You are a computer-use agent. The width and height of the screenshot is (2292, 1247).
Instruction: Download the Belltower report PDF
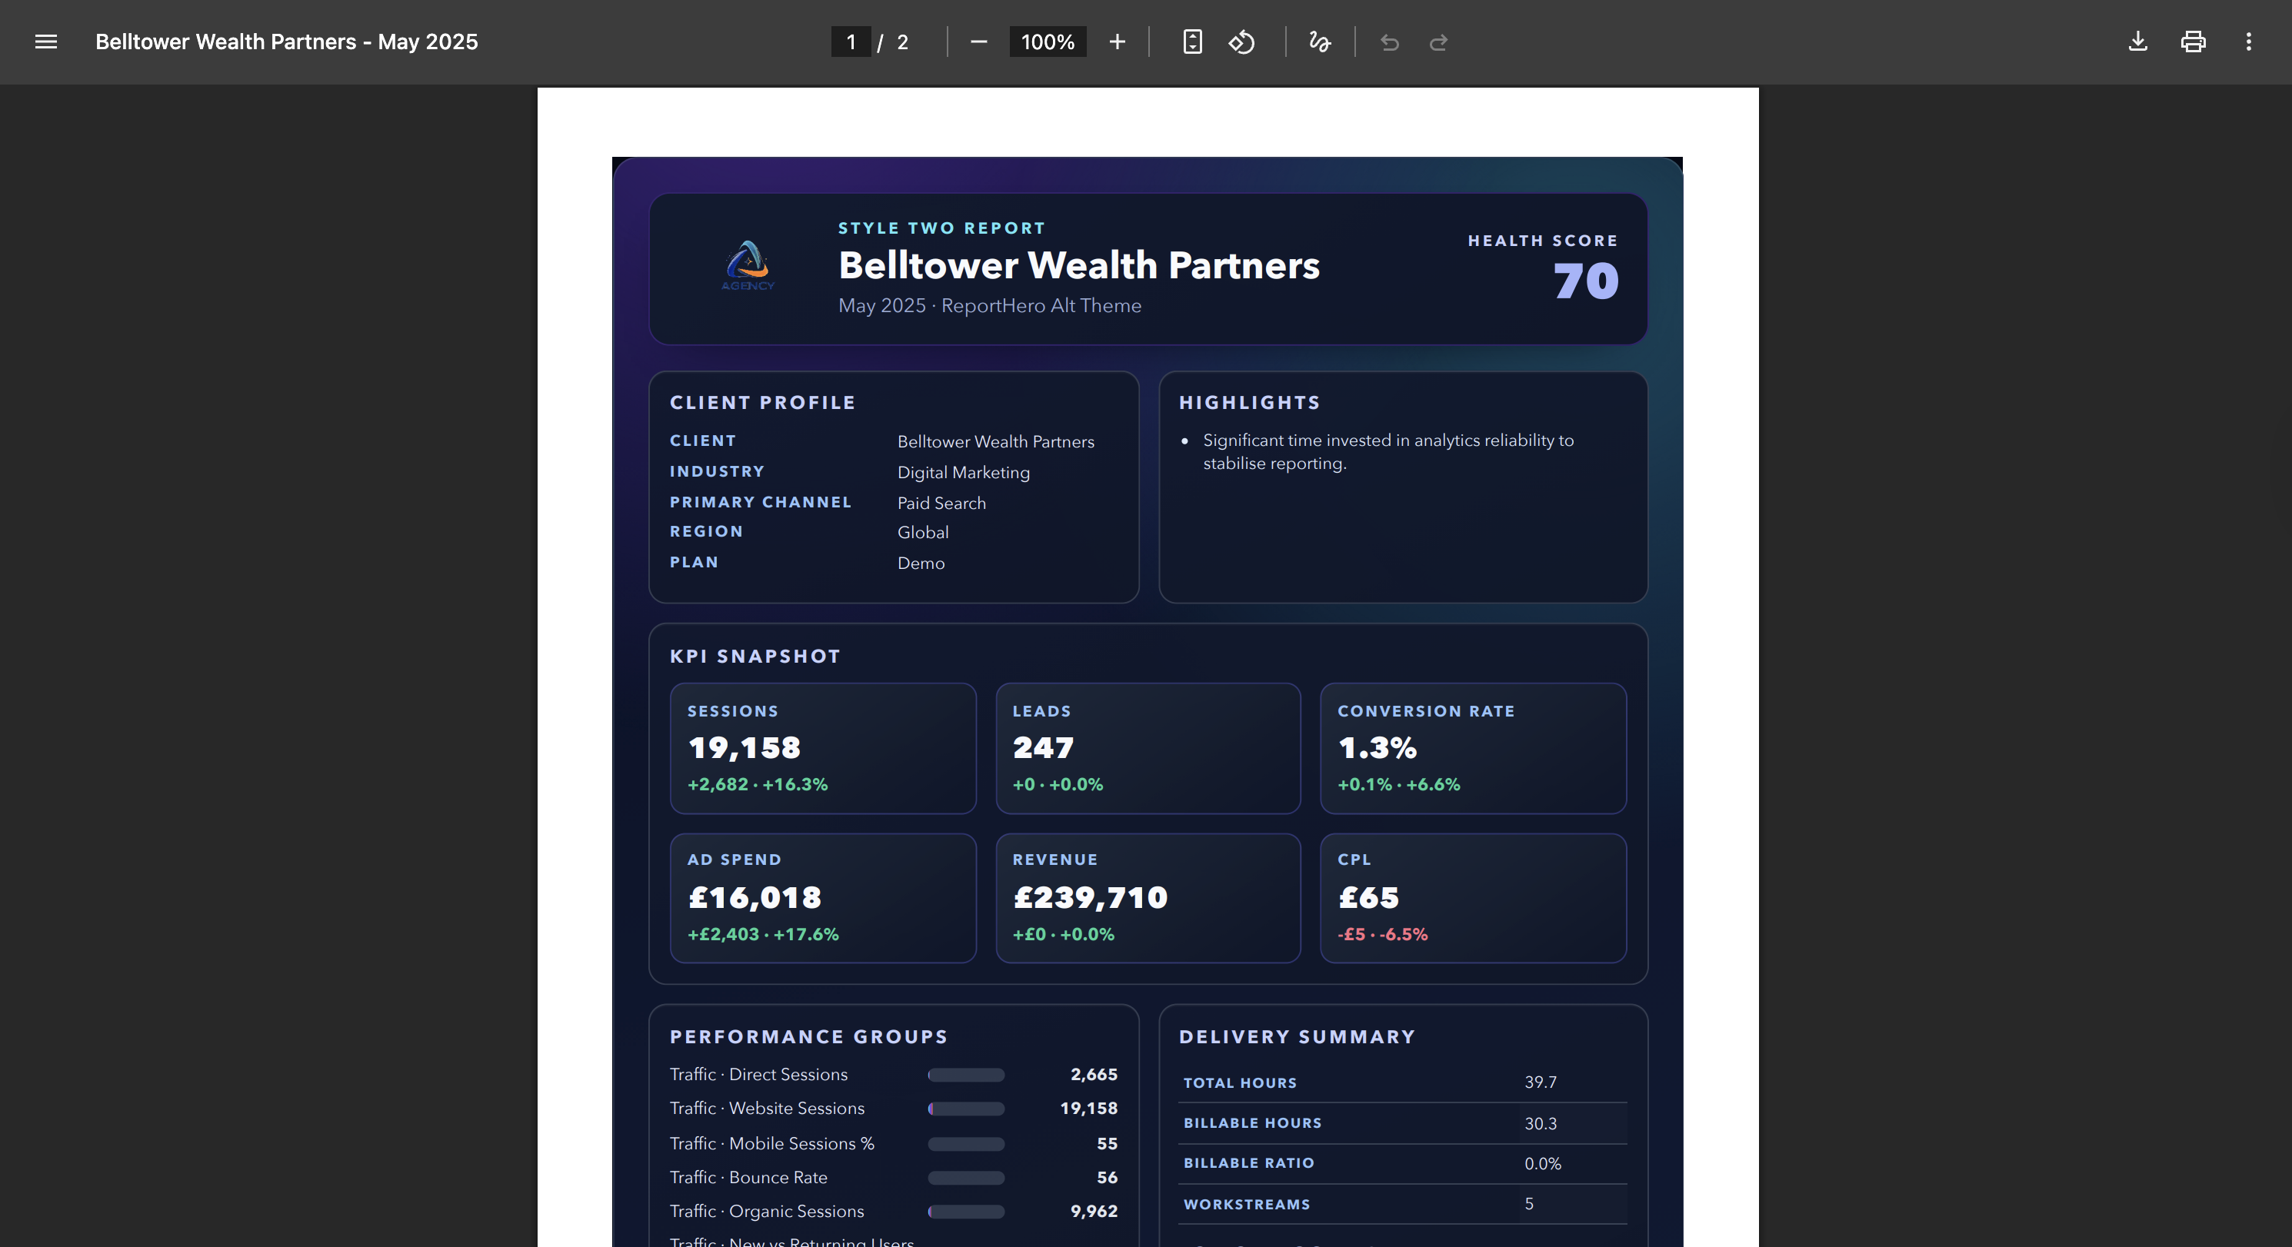(2138, 42)
